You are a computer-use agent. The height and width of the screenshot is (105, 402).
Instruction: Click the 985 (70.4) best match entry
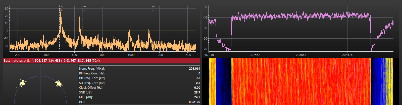(x=93, y=61)
